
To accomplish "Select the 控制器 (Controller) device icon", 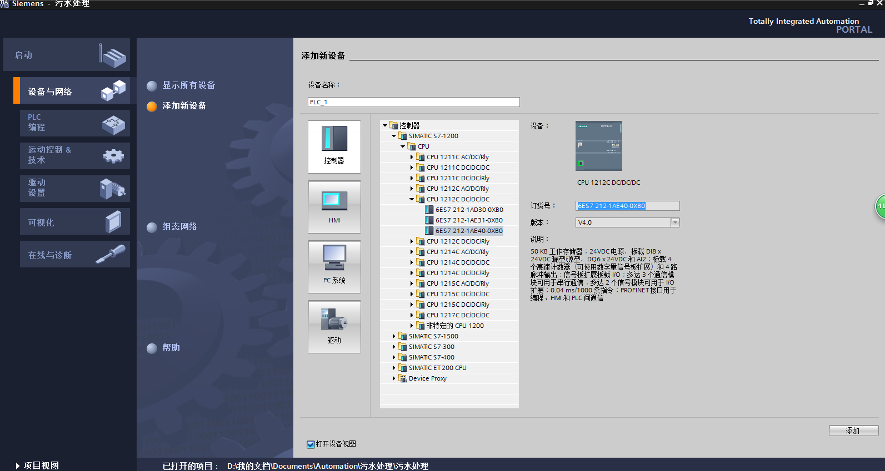I will coord(334,146).
